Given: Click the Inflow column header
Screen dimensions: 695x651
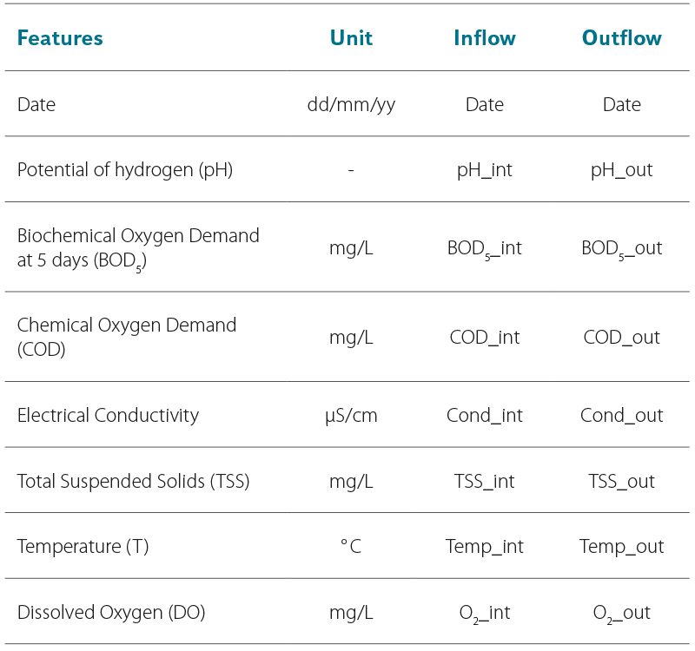Looking at the screenshot, I should (x=485, y=38).
